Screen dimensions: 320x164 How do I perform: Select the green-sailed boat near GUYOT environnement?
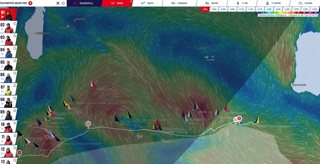129,115
